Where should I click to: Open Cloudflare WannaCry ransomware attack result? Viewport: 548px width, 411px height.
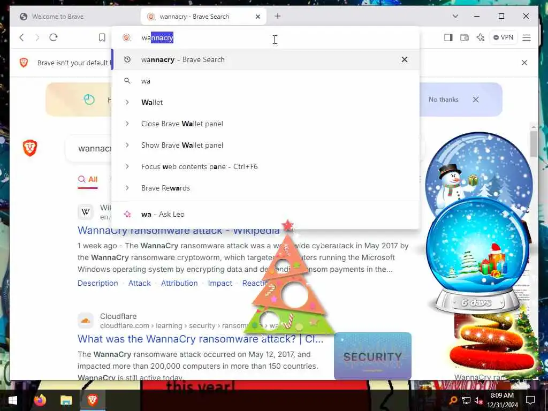click(200, 339)
